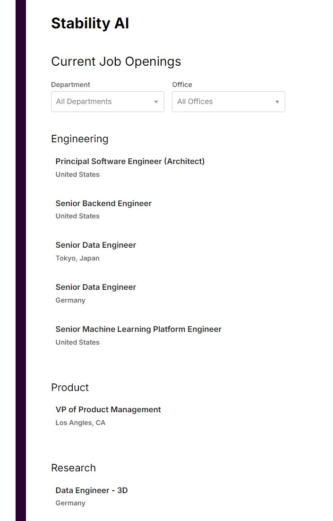333x521 pixels.
Task: Click the Current Job Openings heading
Action: (116, 61)
